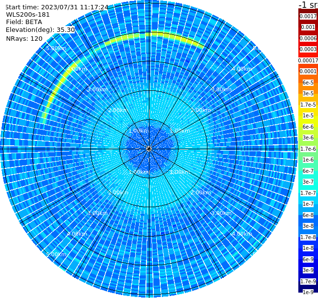Click the 6e-5 colorbar tick
Viewport: 318px width, 298px height.
308,82
